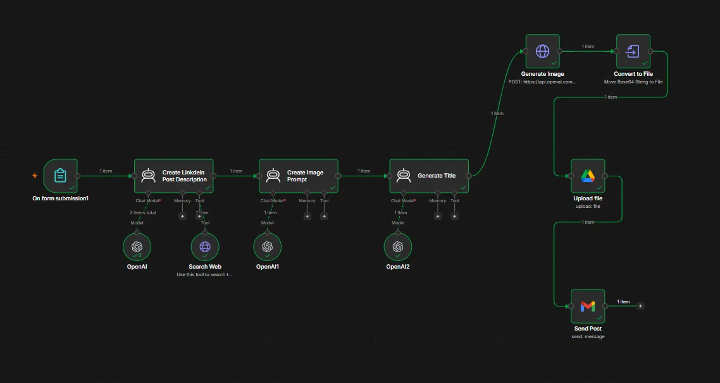Viewport: 720px width, 383px height.
Task: Add a Tool to Create Linkedin Post Description
Action: click(199, 216)
